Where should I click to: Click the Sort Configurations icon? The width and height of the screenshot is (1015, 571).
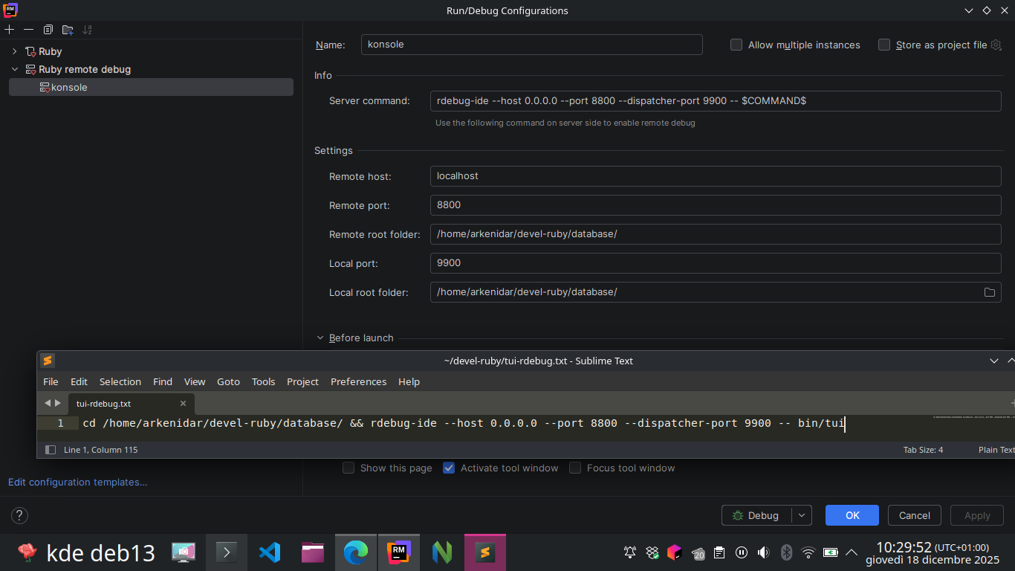click(x=88, y=30)
